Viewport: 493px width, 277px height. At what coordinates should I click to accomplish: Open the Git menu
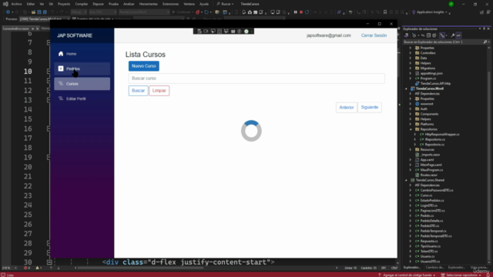[51, 4]
